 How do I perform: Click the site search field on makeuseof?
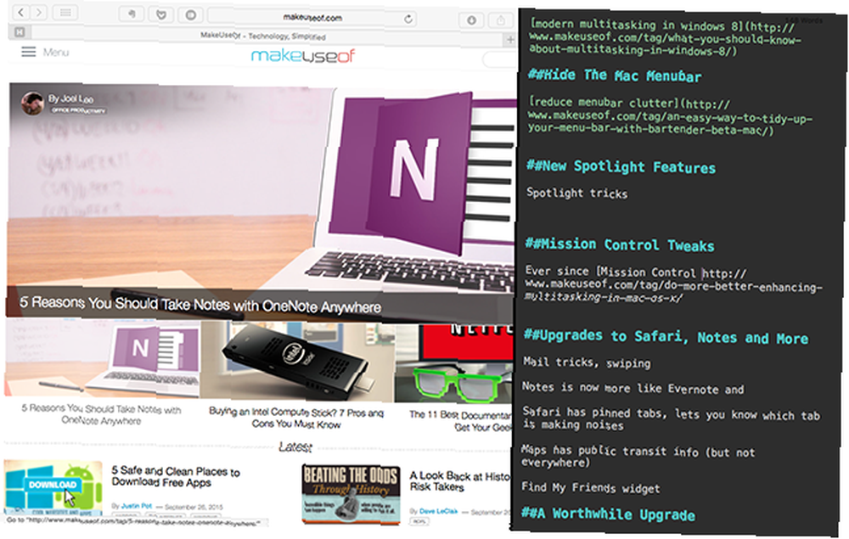point(499,59)
